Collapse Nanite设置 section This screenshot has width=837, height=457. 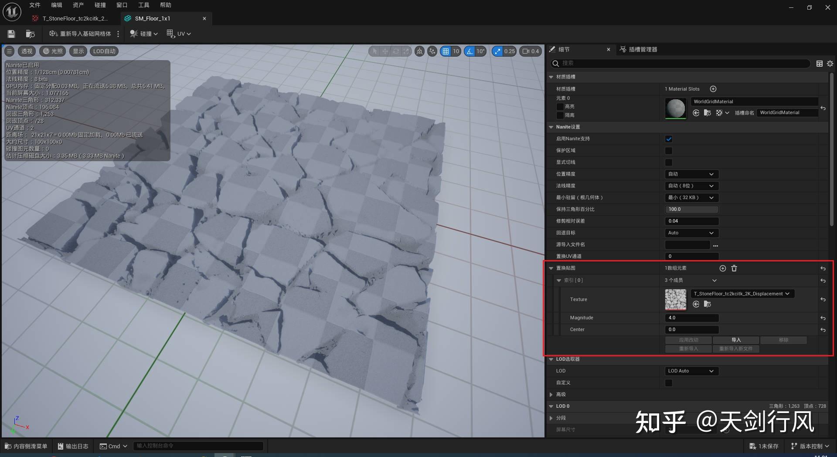551,127
